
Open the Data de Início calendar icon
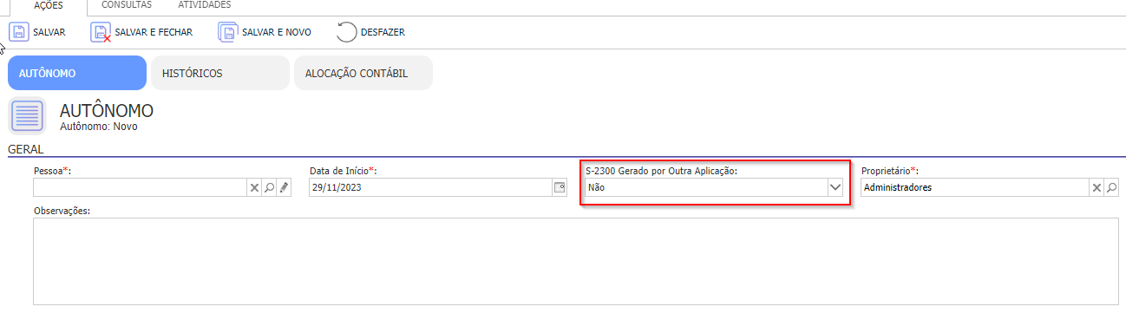(x=559, y=187)
